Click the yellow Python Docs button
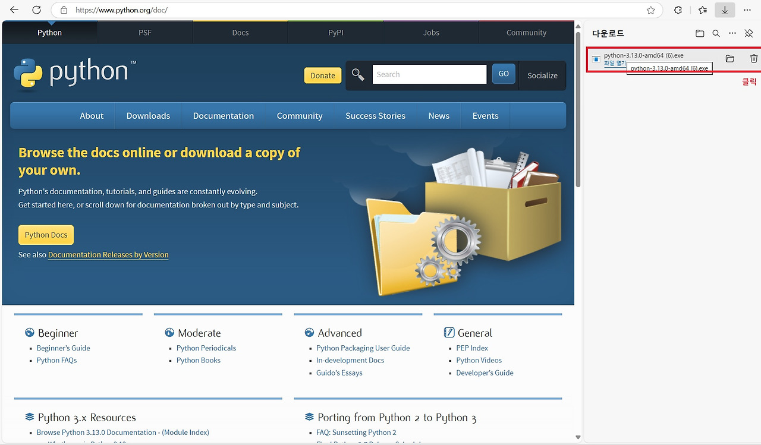 click(46, 235)
